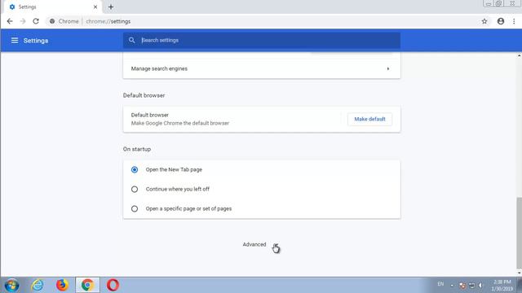Click the Make default button
This screenshot has height=293, width=522.
[369, 120]
